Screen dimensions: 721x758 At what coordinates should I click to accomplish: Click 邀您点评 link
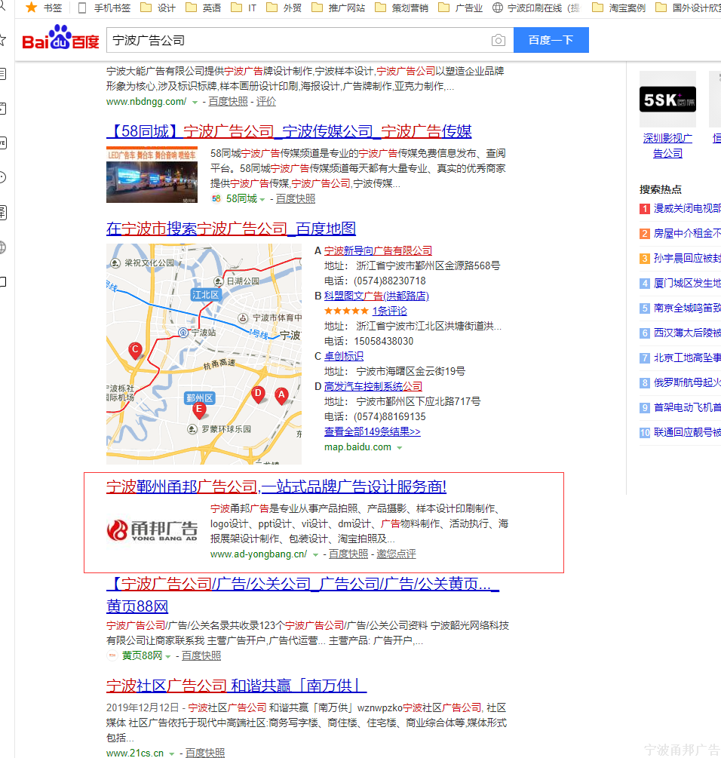[396, 554]
